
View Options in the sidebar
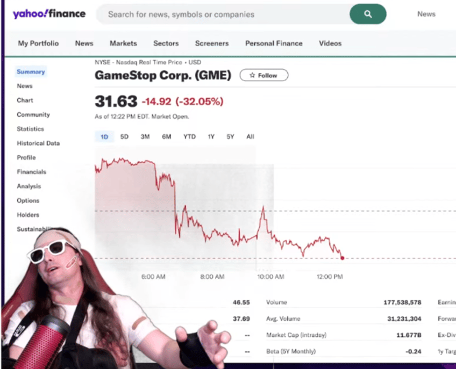tap(28, 200)
